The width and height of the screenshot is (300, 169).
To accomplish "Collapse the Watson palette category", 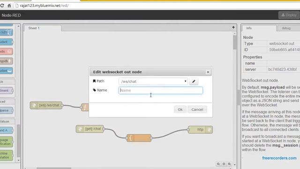I will (7, 122).
